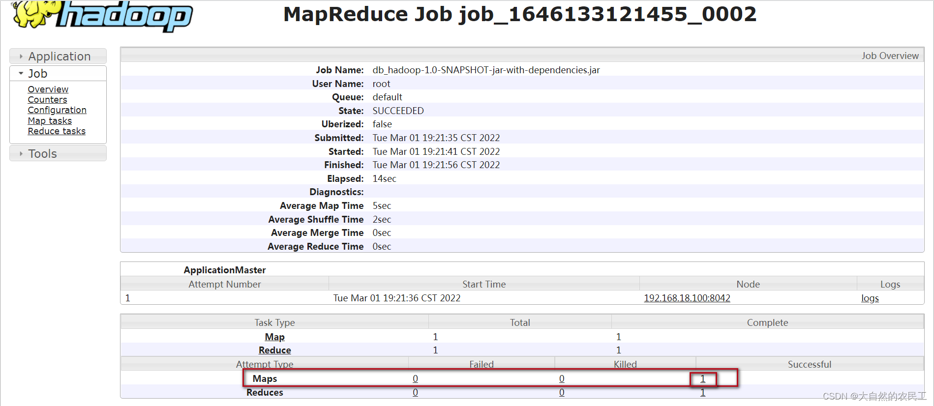The image size is (934, 406).
Task: Open failed Reduces attempts count
Action: tap(415, 392)
